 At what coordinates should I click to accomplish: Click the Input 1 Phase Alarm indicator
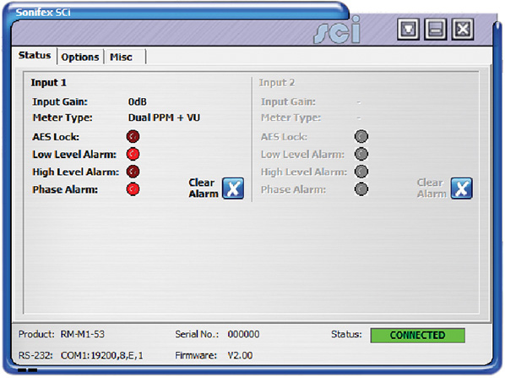133,189
